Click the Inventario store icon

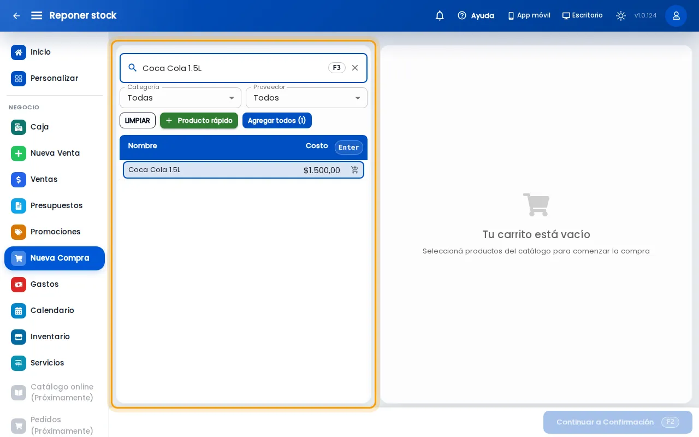coord(19,336)
